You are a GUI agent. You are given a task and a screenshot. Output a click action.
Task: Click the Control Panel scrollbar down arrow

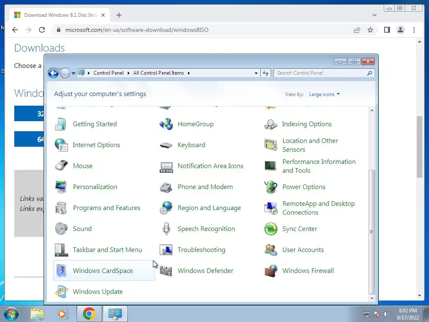tap(372, 298)
